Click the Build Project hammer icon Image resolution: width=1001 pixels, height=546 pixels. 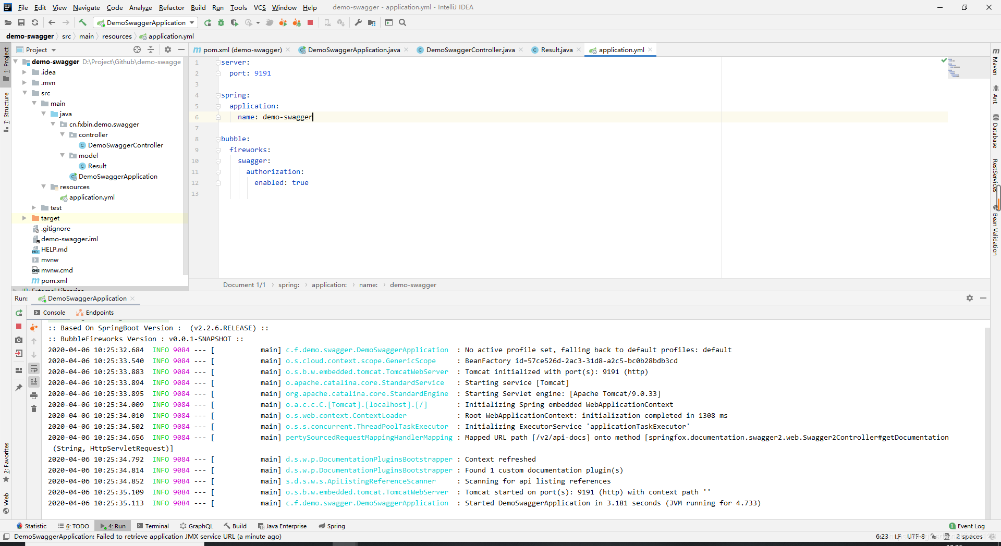82,22
